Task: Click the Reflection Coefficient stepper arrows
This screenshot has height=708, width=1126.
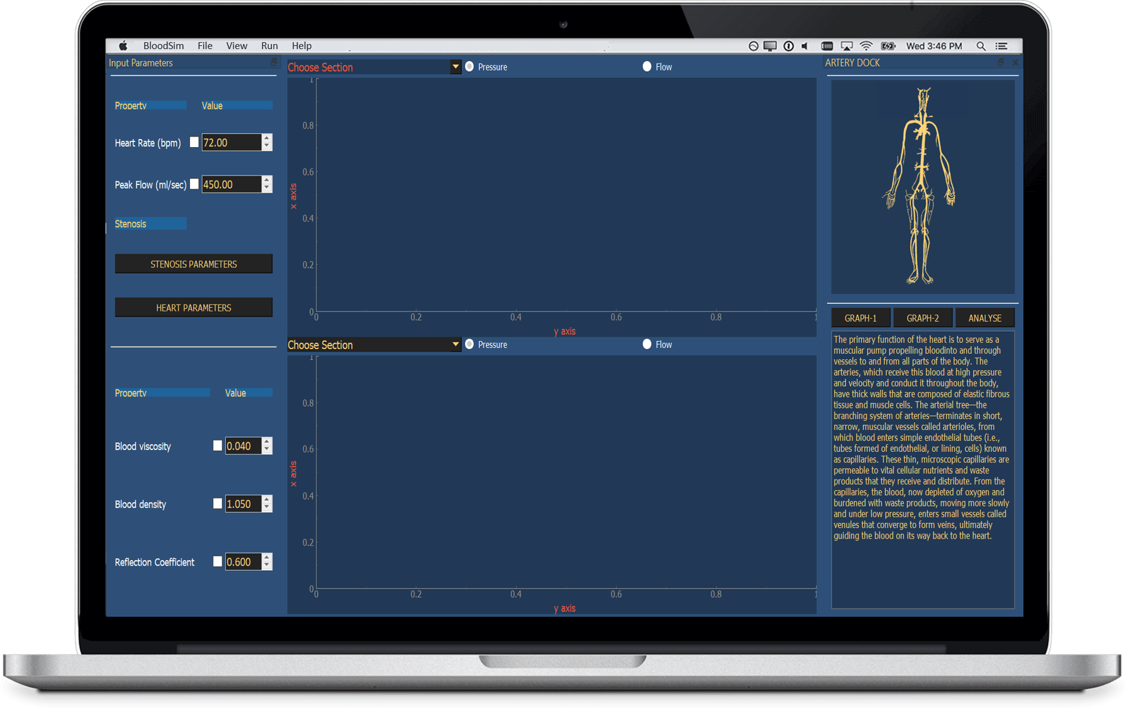Action: point(267,561)
